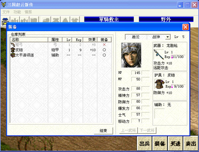Sort by the 属性 column header
The image size is (199, 152).
[x=55, y=40]
